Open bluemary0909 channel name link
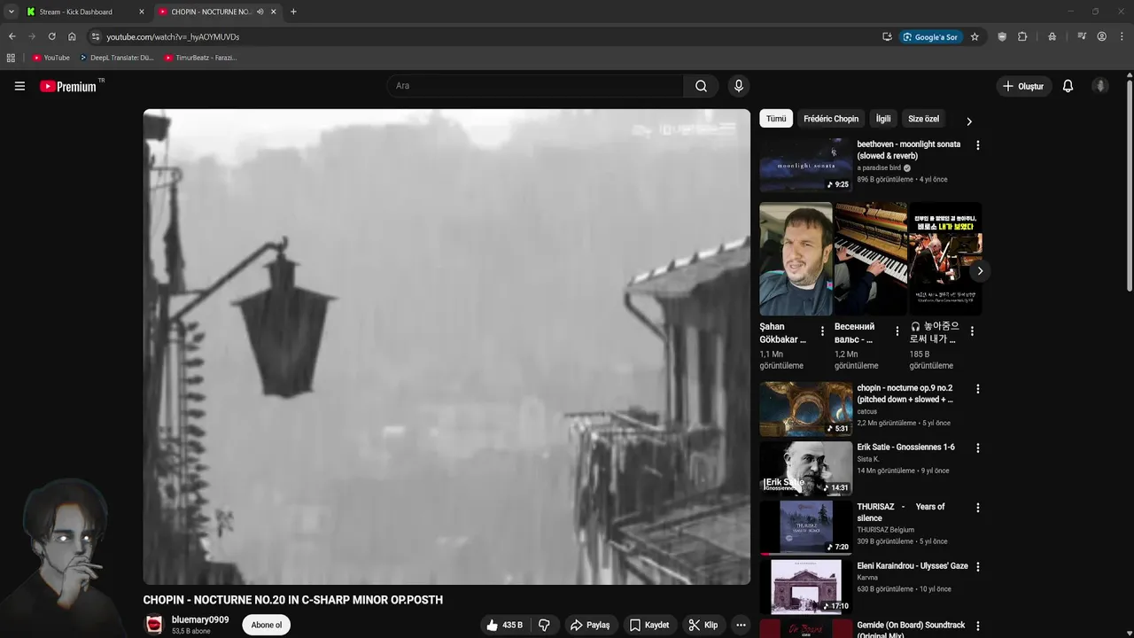 pos(200,619)
